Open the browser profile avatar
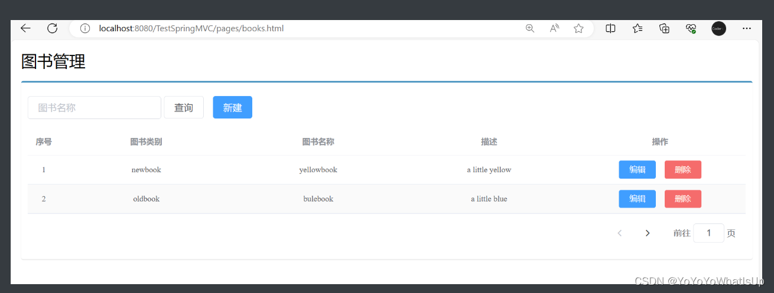 [x=718, y=28]
